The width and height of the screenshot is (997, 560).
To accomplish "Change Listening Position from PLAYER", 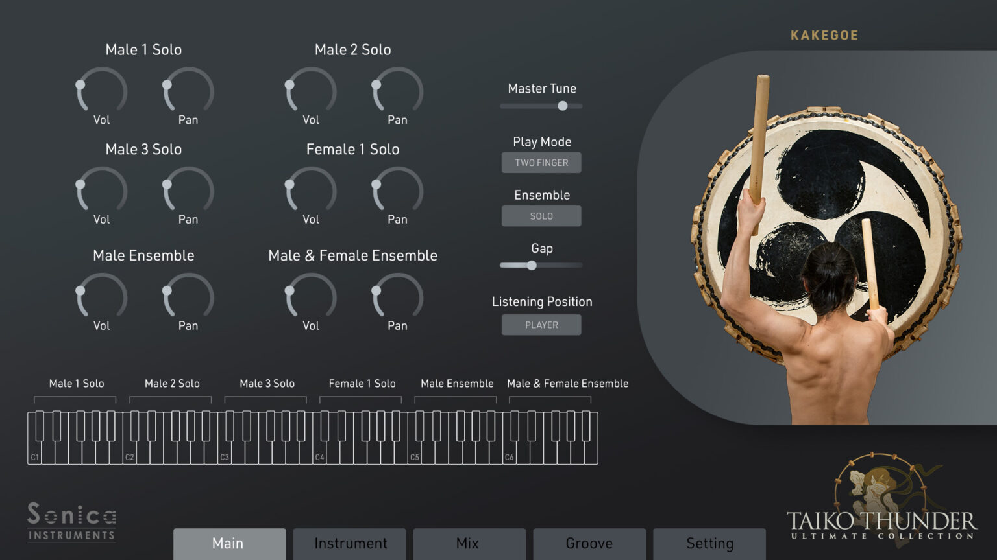I will tap(541, 324).
